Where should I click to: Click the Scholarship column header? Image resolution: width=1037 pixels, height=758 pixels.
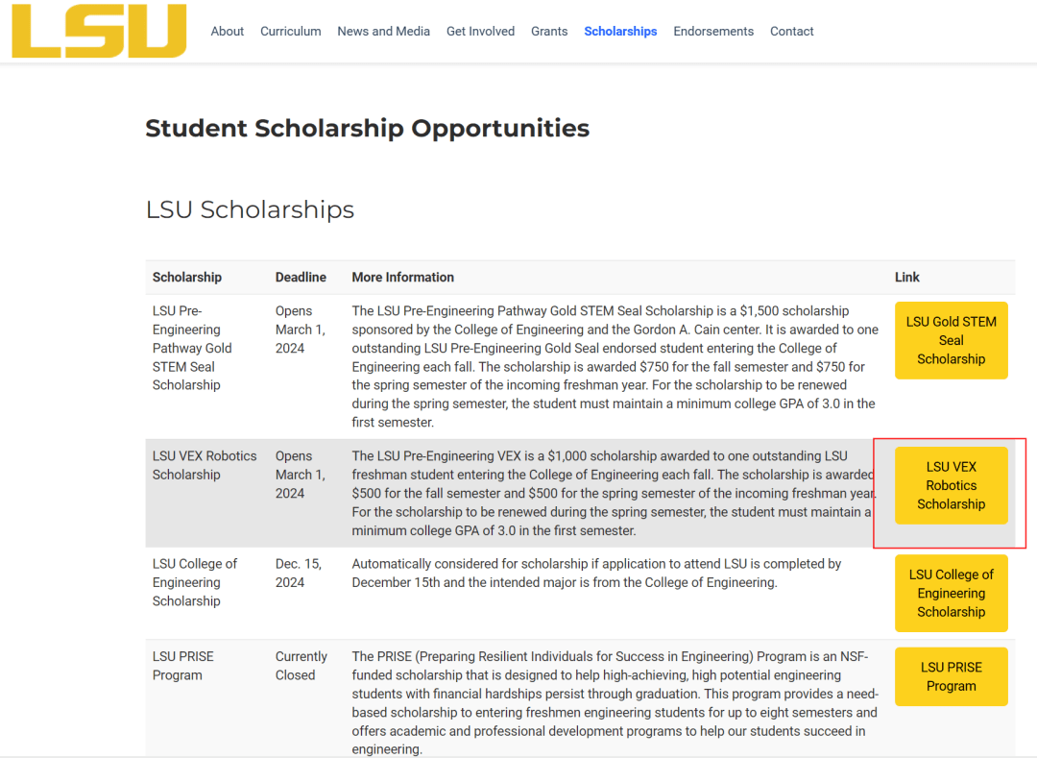pos(187,278)
